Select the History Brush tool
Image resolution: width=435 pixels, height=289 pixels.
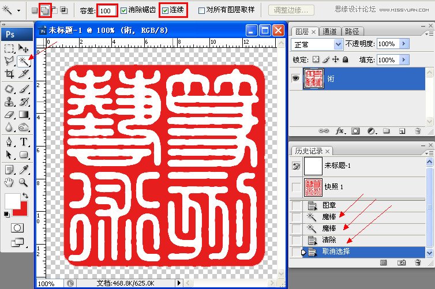pos(23,102)
